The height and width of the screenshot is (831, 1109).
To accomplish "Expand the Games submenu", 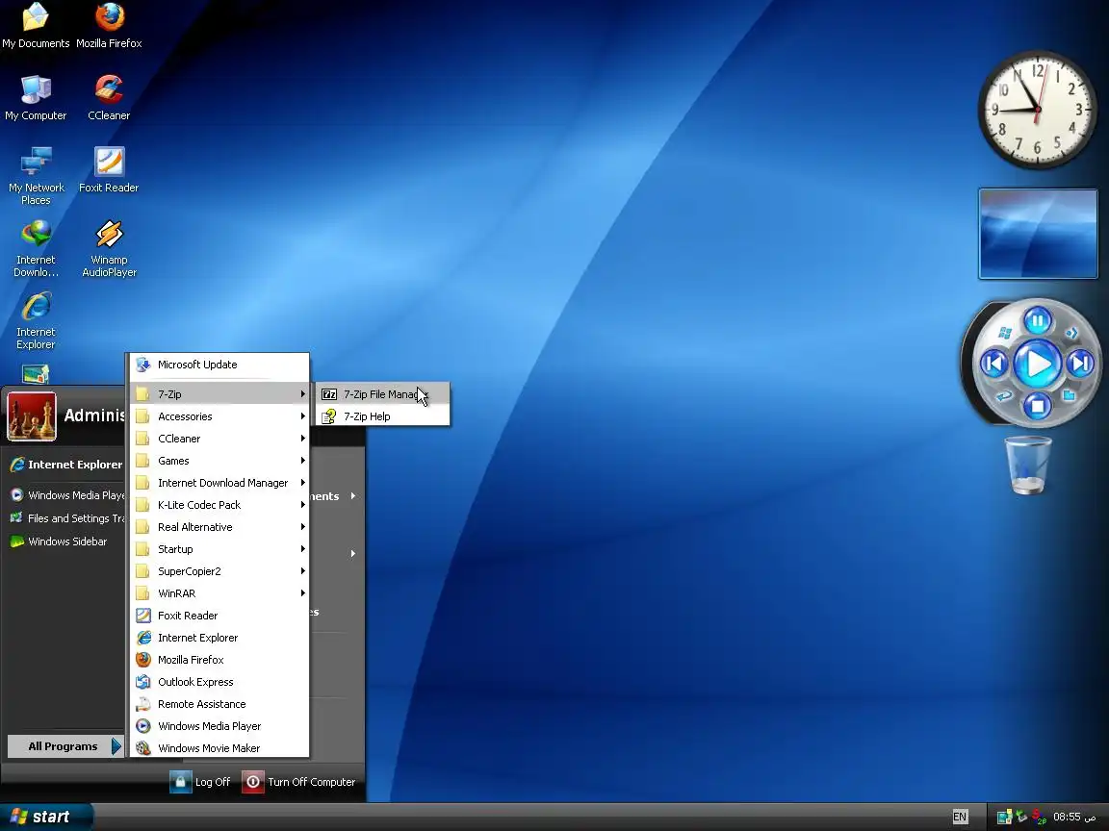I will [x=219, y=461].
